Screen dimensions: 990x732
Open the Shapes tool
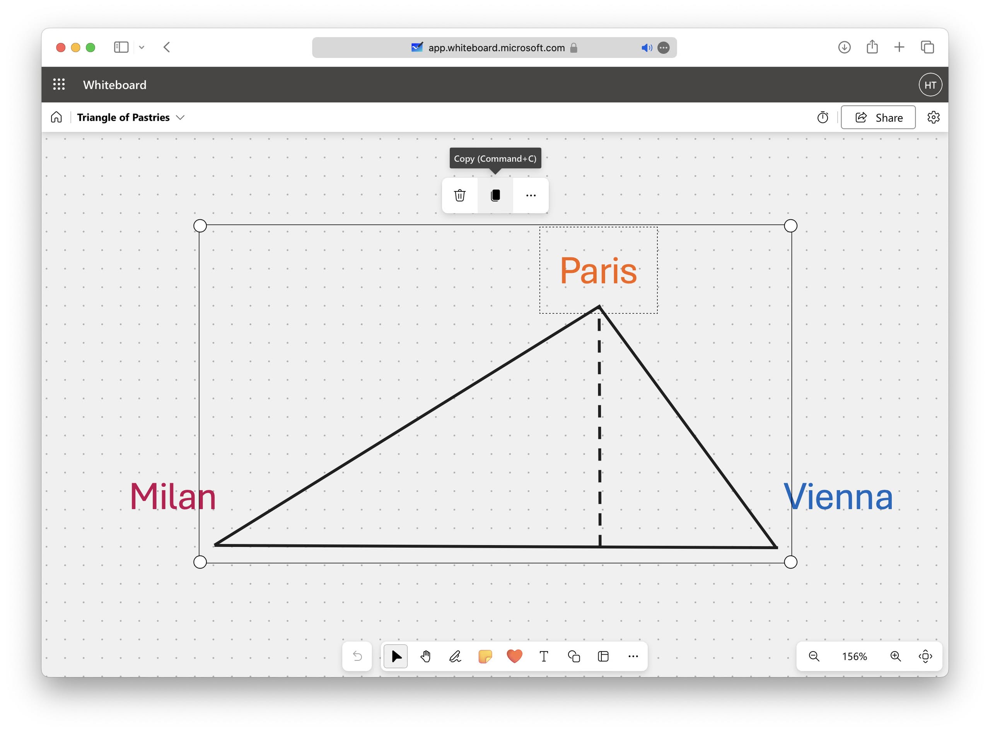pyautogui.click(x=574, y=656)
